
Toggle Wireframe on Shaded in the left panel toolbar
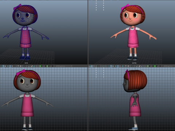coord(8,66)
